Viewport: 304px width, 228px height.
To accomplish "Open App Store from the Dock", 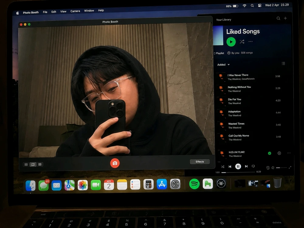I will [162, 184].
